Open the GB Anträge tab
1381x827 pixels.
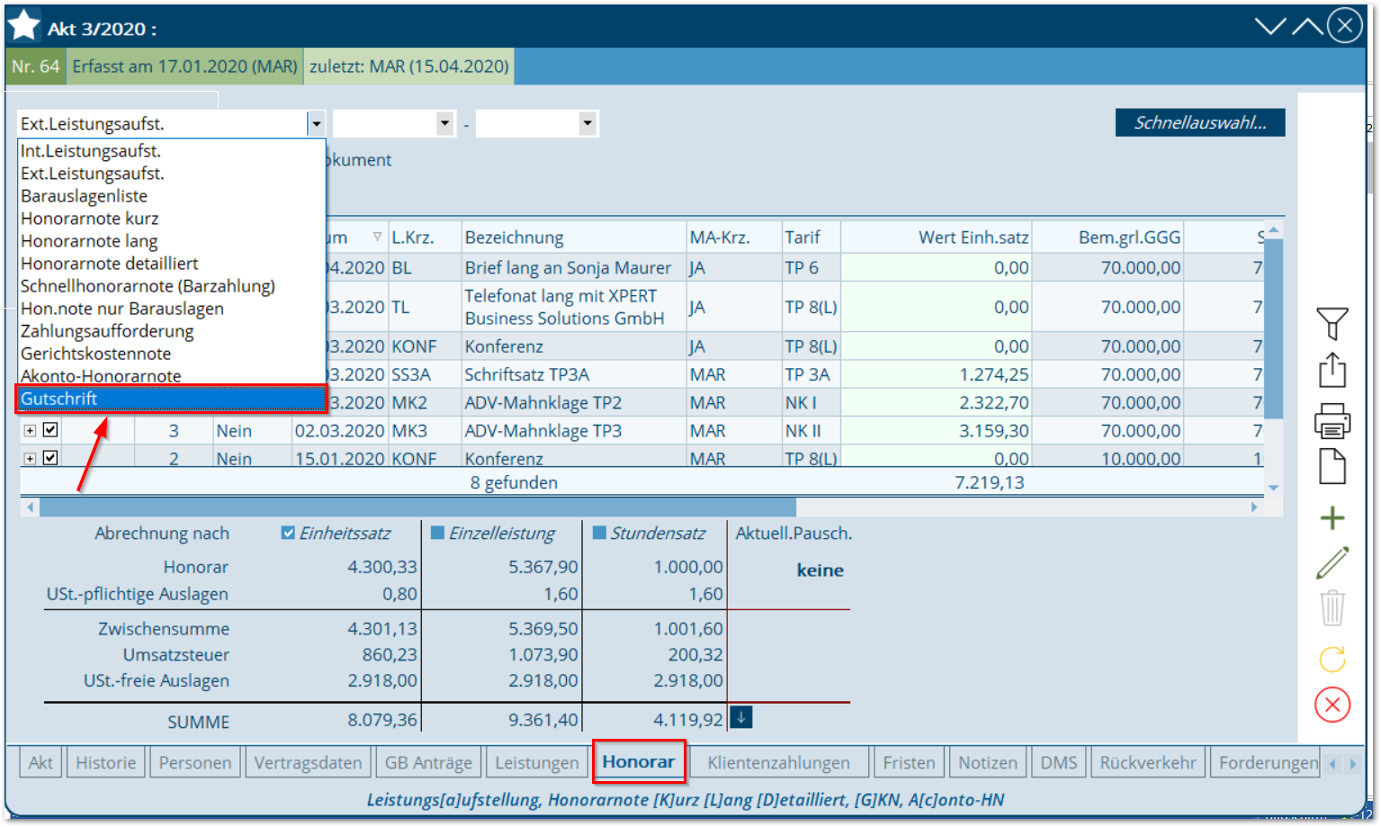428,762
